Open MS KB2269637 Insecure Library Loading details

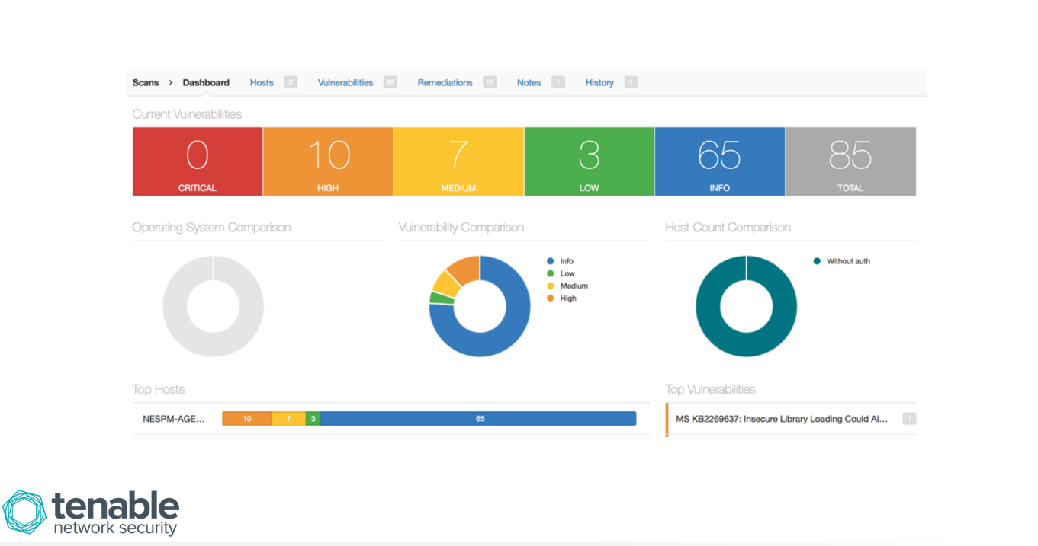(x=782, y=419)
